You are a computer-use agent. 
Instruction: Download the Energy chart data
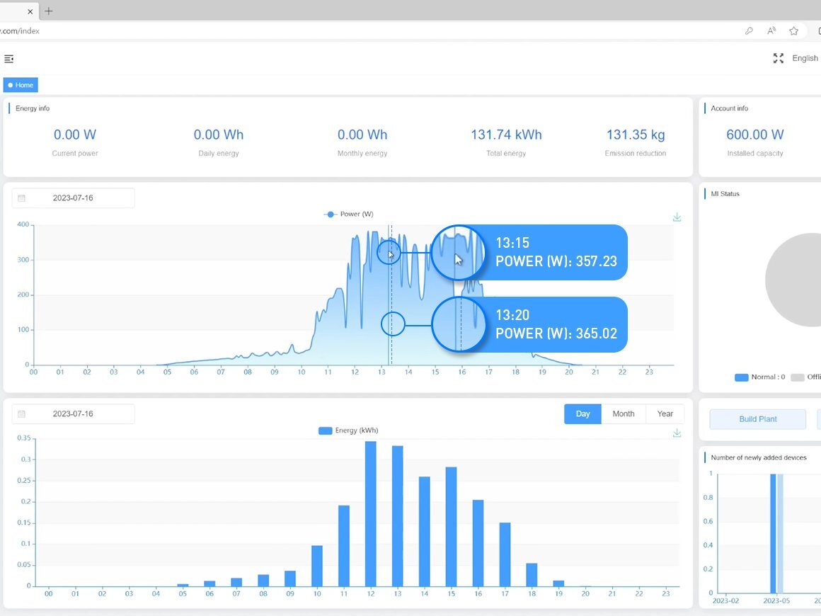point(677,433)
